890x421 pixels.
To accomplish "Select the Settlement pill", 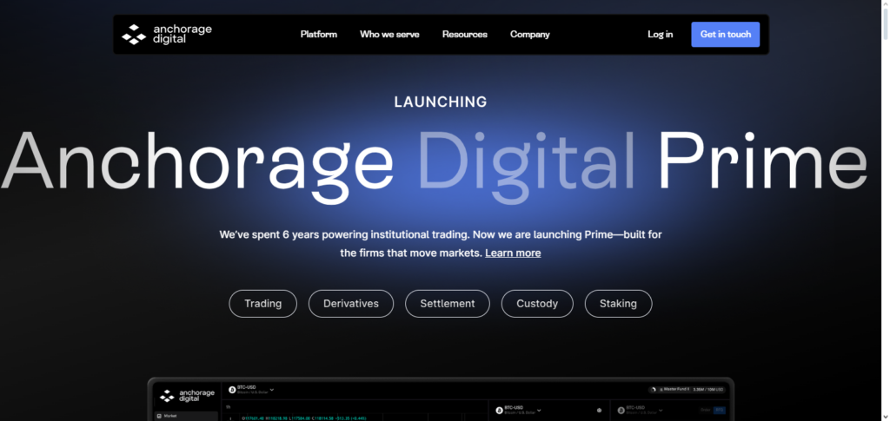I will tap(448, 304).
